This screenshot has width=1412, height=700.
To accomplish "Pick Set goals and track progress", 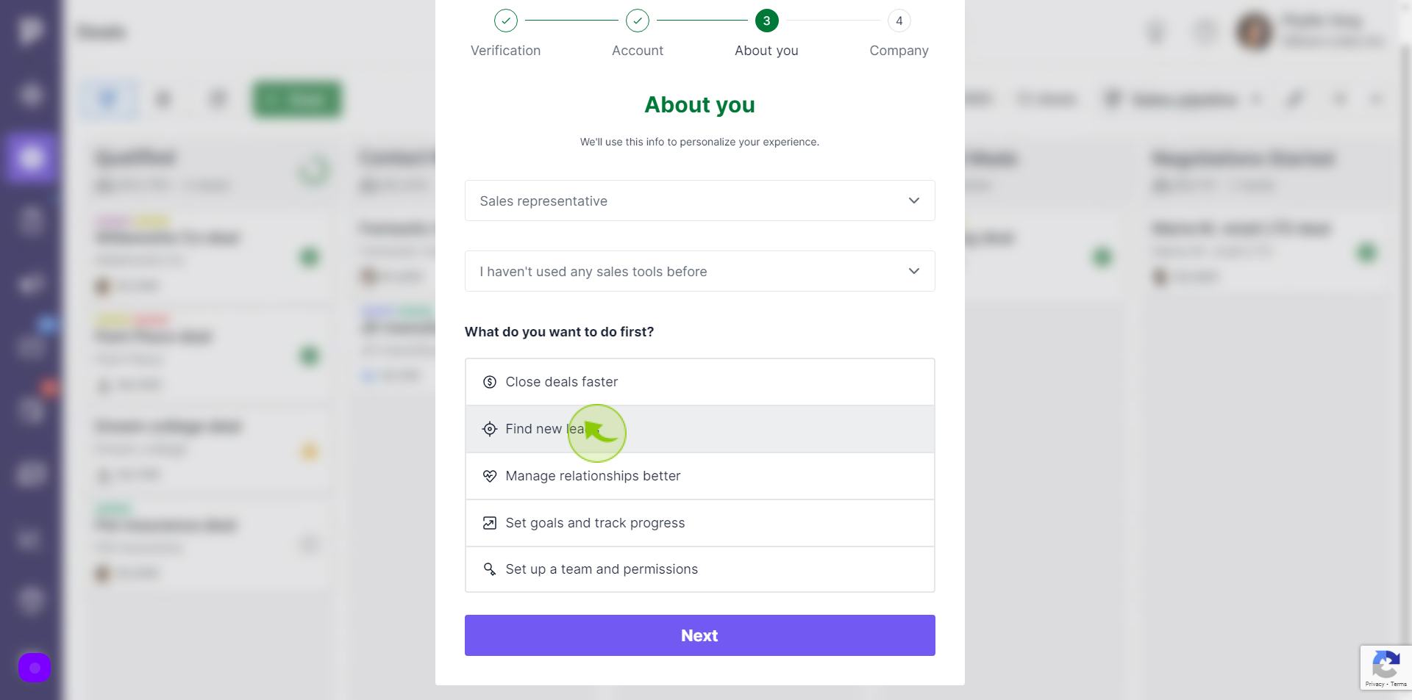I will coord(700,523).
